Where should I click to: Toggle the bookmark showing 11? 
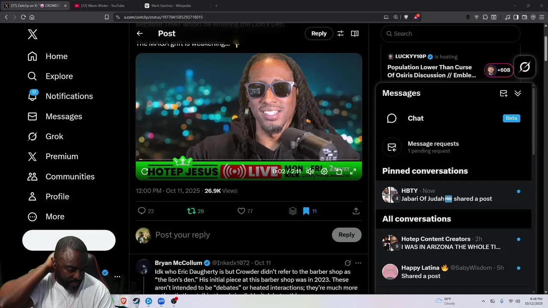click(310, 211)
